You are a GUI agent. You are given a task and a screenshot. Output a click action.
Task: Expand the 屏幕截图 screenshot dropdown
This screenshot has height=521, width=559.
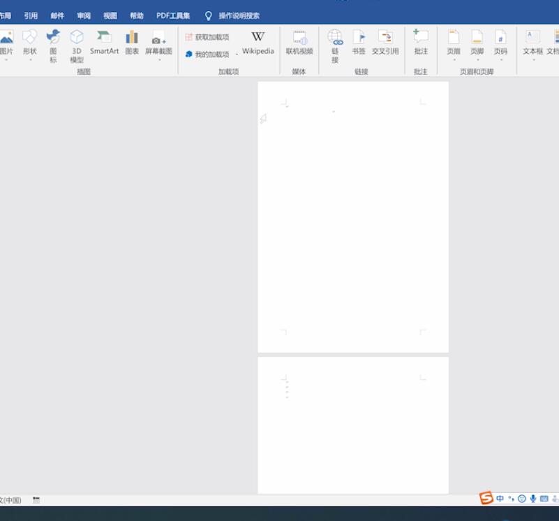[x=159, y=45]
